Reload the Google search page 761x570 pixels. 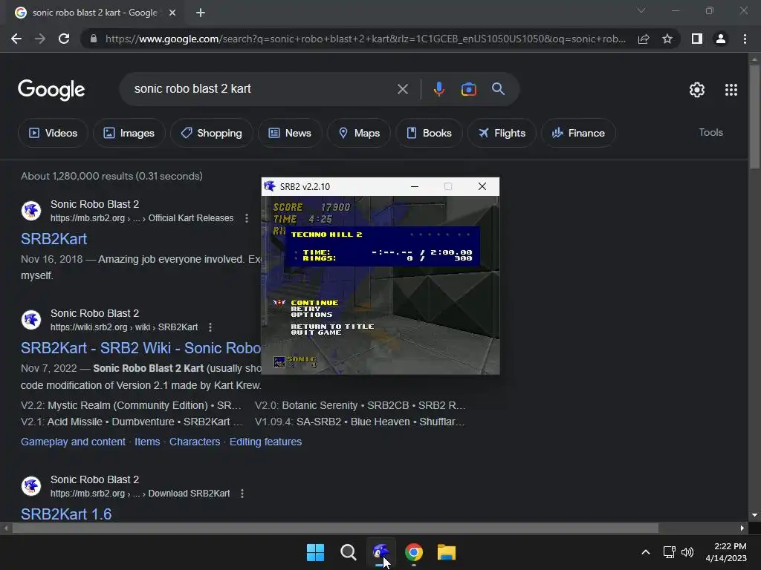(64, 39)
